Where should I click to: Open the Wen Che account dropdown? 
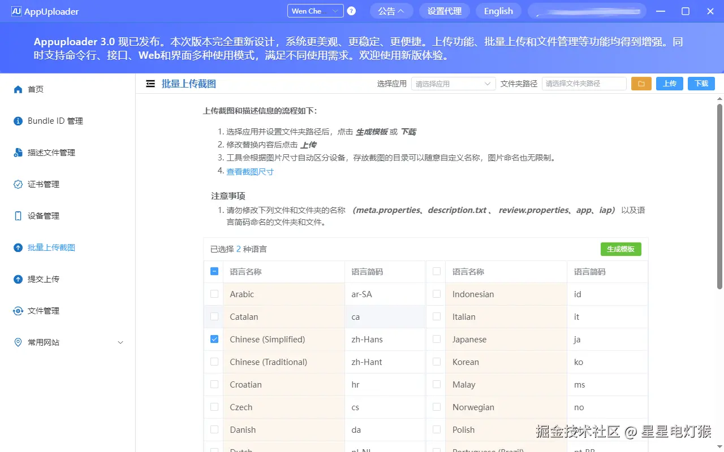tap(314, 10)
